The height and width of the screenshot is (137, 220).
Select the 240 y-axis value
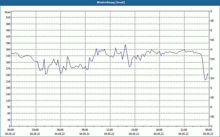coord(8,75)
